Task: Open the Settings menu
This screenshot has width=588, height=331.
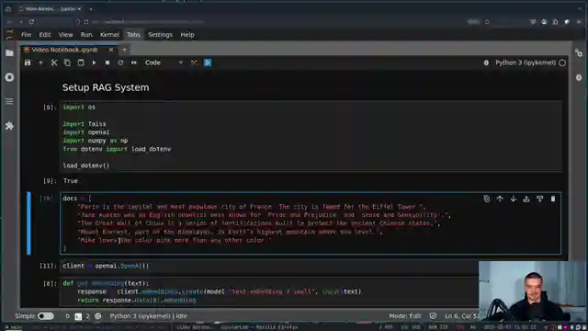Action: point(160,35)
